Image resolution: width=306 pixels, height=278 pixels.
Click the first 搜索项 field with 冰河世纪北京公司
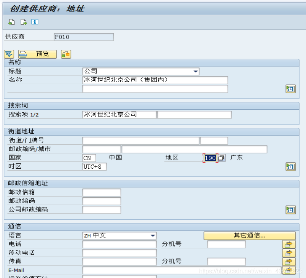120,115
